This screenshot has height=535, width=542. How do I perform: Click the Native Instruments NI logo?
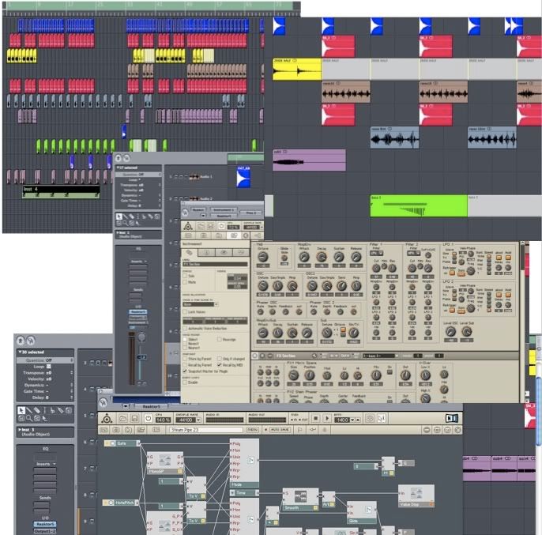(x=452, y=418)
